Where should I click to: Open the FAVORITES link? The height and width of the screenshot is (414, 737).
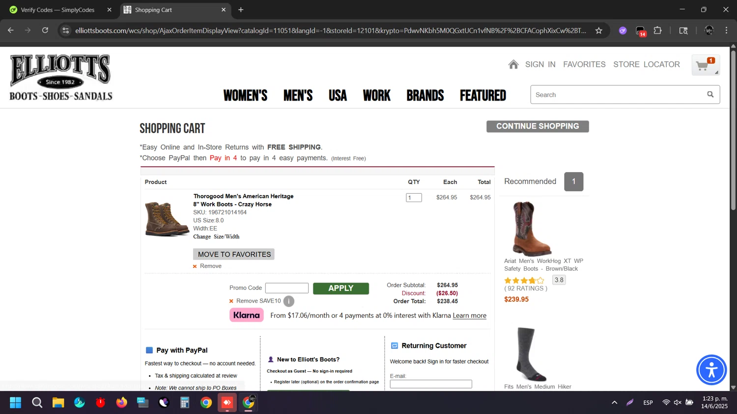pos(584,64)
